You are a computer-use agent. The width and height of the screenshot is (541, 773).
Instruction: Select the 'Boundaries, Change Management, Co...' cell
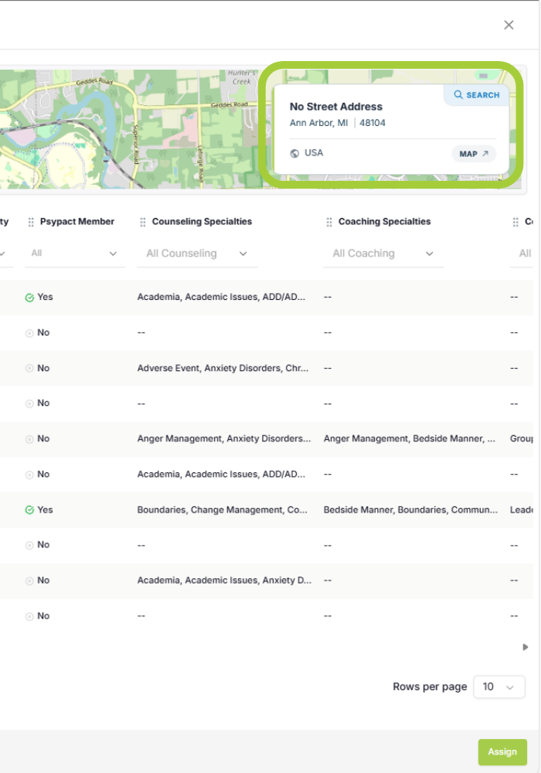coord(223,509)
